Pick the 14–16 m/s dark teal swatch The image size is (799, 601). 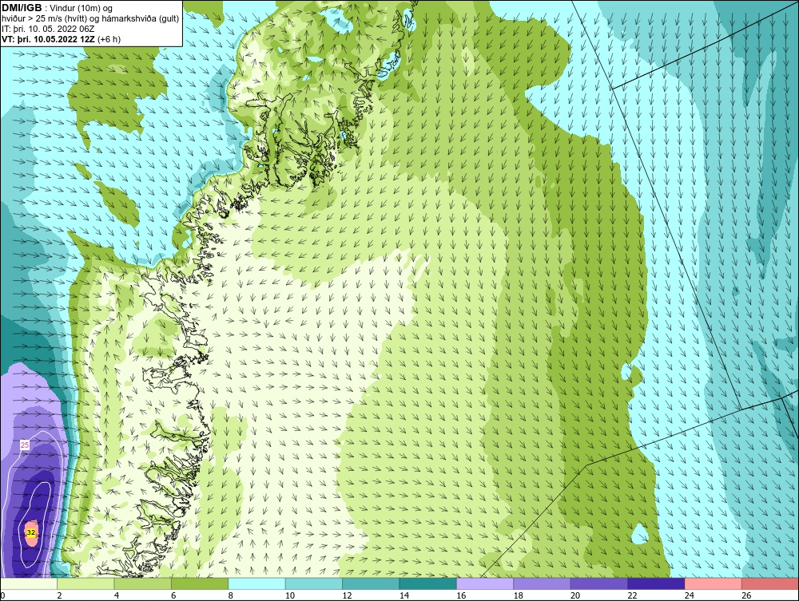click(x=428, y=583)
